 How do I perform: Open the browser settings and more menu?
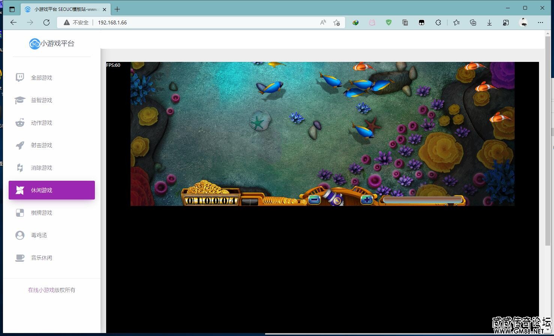540,22
